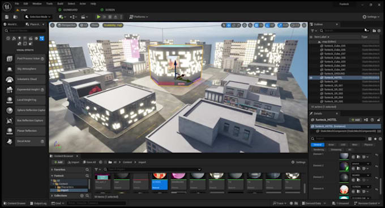Open the Help menu
Screen dimensions: 385x208
coord(93,4)
